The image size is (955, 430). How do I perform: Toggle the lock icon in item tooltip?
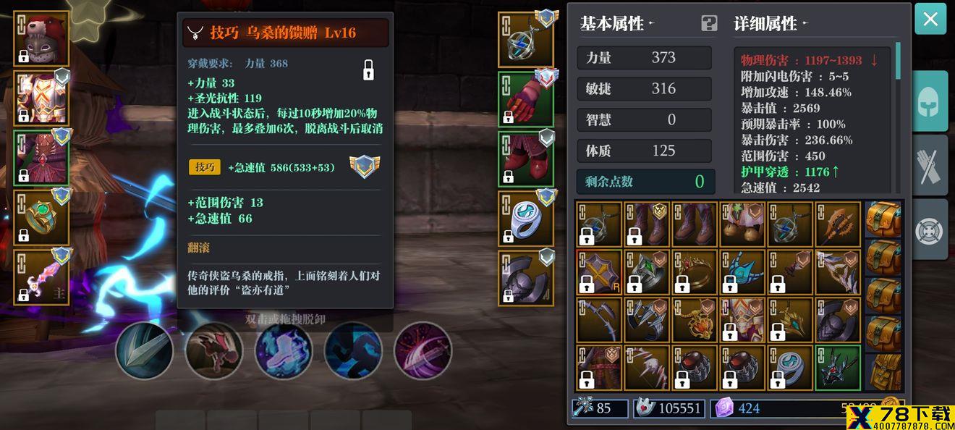click(368, 70)
